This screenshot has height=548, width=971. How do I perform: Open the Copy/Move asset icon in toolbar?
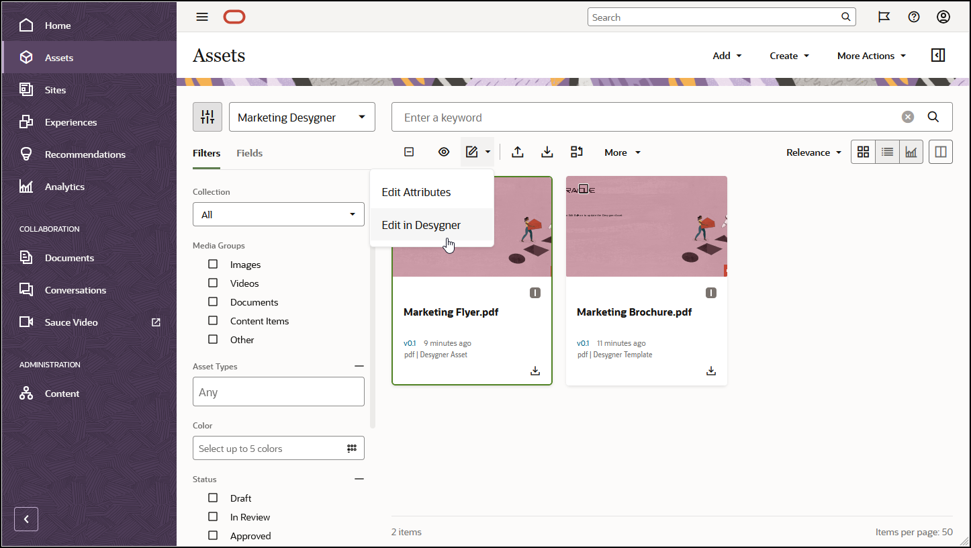click(576, 152)
